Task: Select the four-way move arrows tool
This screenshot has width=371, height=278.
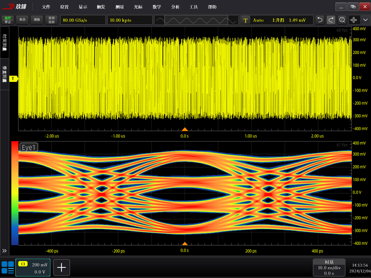Action: click(354, 20)
